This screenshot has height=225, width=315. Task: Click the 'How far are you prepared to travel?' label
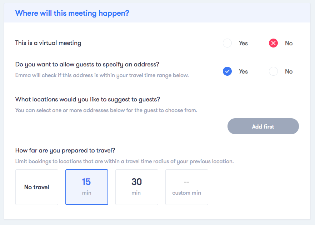tap(65, 150)
